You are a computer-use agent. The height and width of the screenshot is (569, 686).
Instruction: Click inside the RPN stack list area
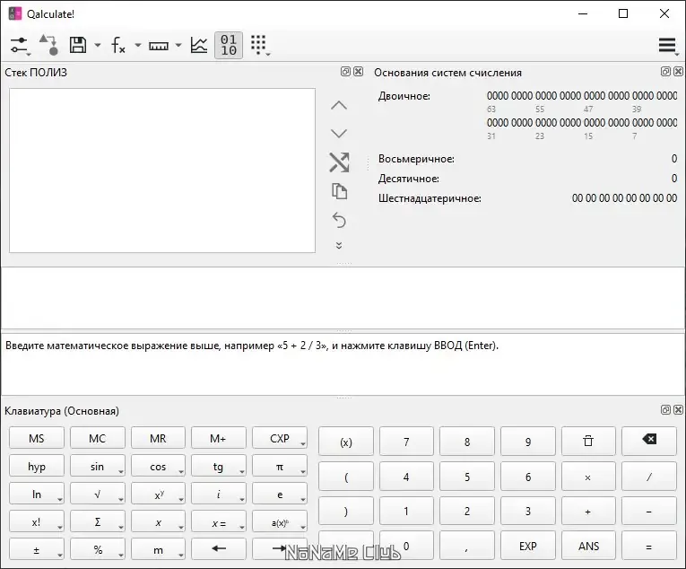(x=162, y=171)
